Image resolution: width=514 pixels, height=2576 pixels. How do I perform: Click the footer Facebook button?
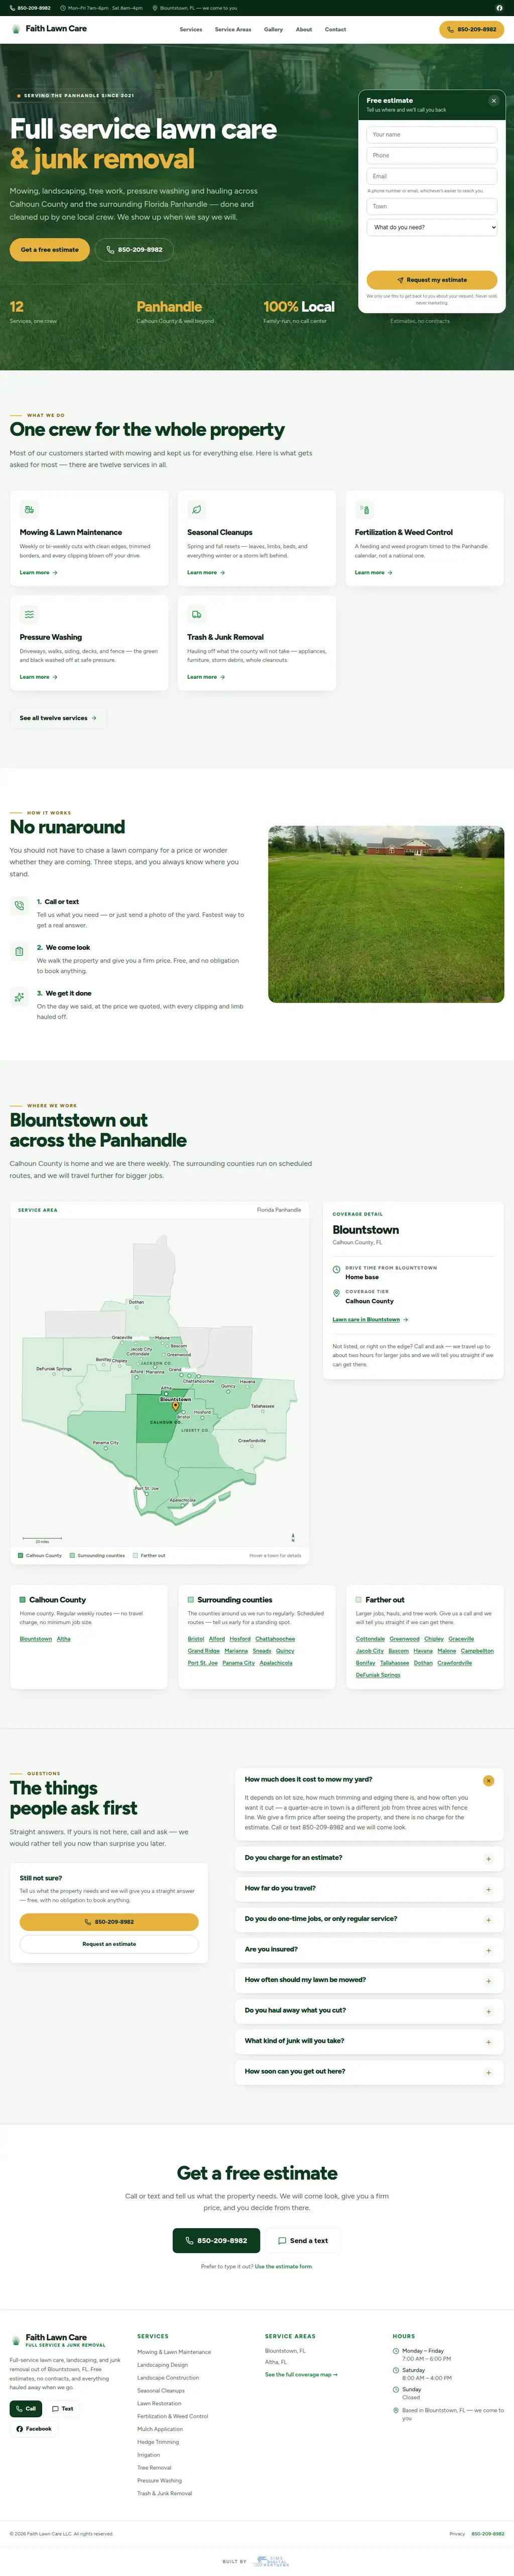point(34,2429)
